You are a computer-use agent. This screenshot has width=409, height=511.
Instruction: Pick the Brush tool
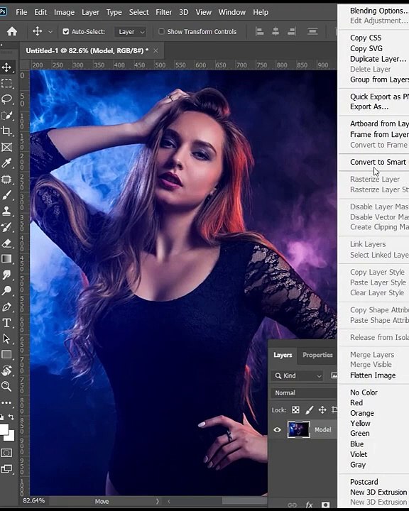click(6, 195)
